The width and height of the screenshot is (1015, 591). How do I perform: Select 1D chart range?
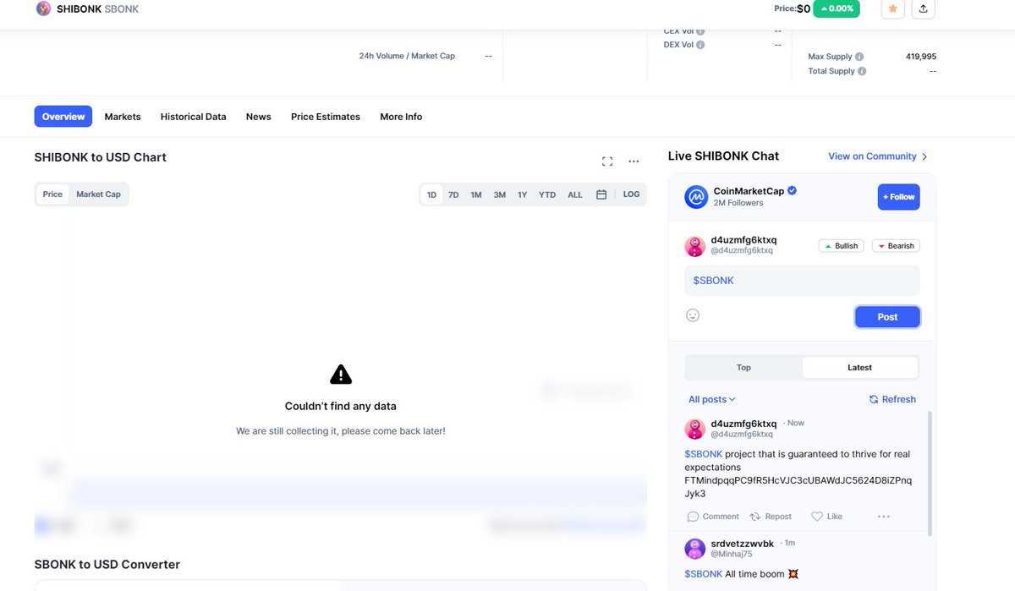coord(431,194)
